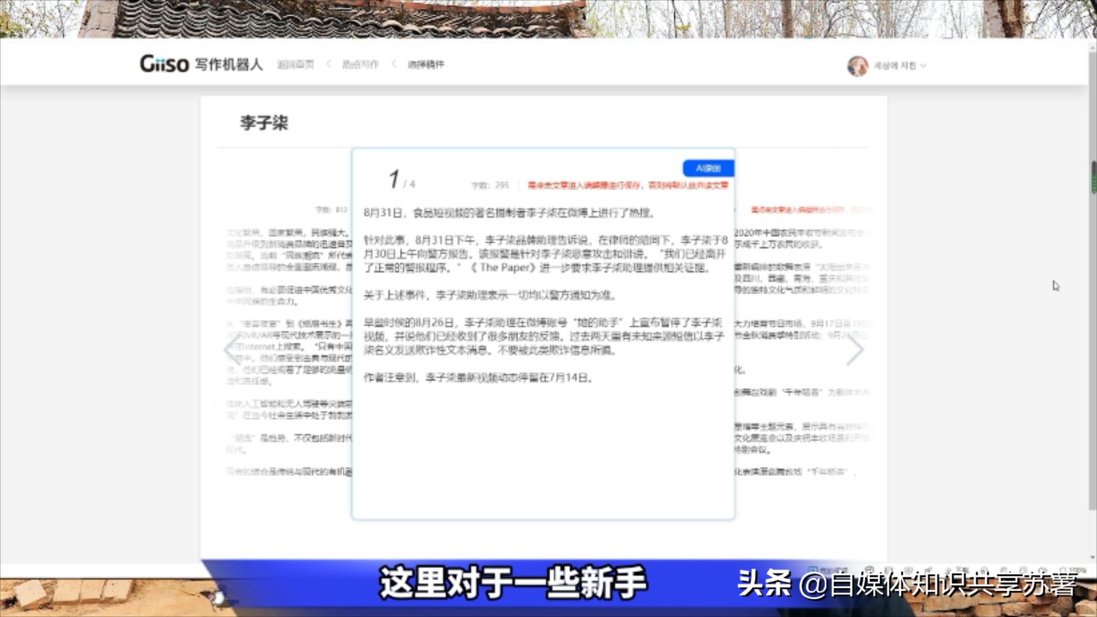Click the chevron between 返回首页 and 热点写作
The height and width of the screenshot is (617, 1097).
tap(328, 65)
